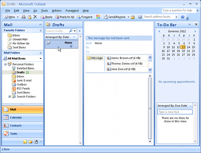Click the Reply to All button
Image resolution: width=201 pixels, height=153 pixels.
coord(64,17)
